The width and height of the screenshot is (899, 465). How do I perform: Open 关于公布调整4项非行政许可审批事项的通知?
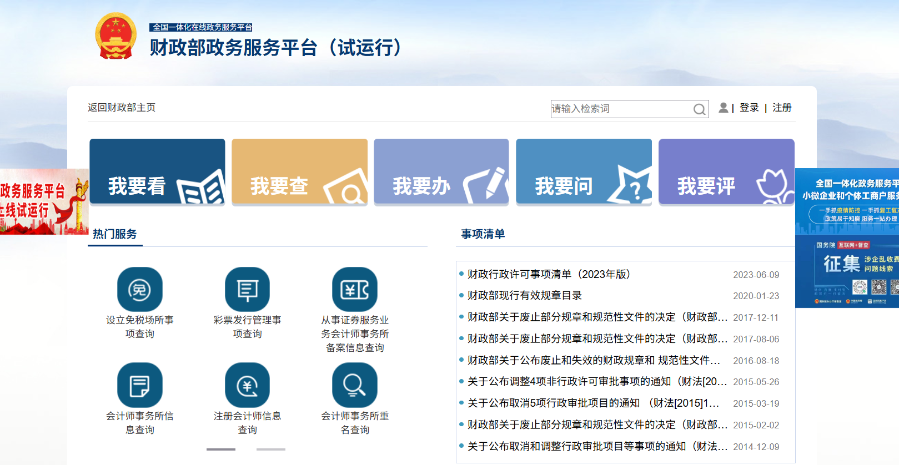(597, 381)
